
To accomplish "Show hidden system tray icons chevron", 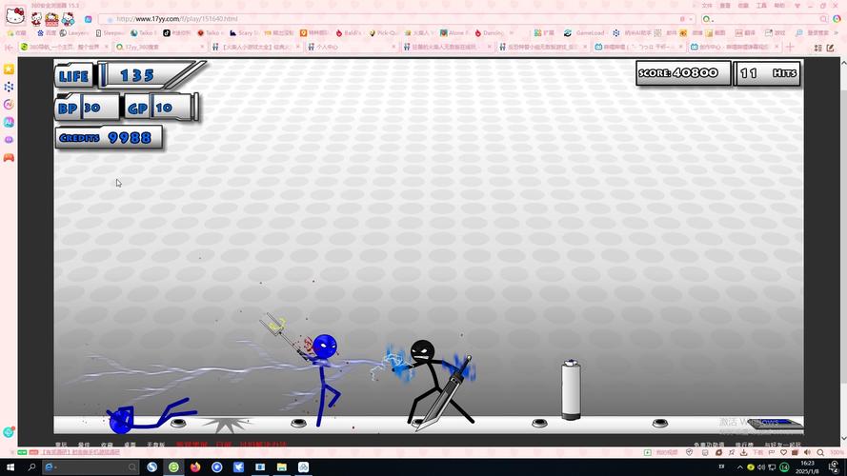I will [739, 466].
